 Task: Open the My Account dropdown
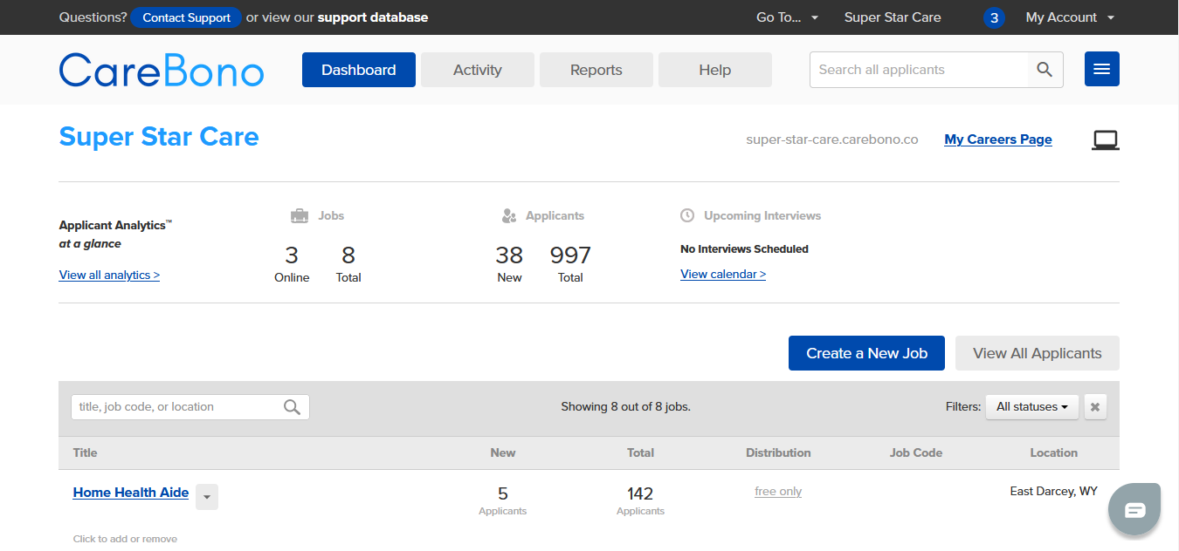coord(1070,17)
